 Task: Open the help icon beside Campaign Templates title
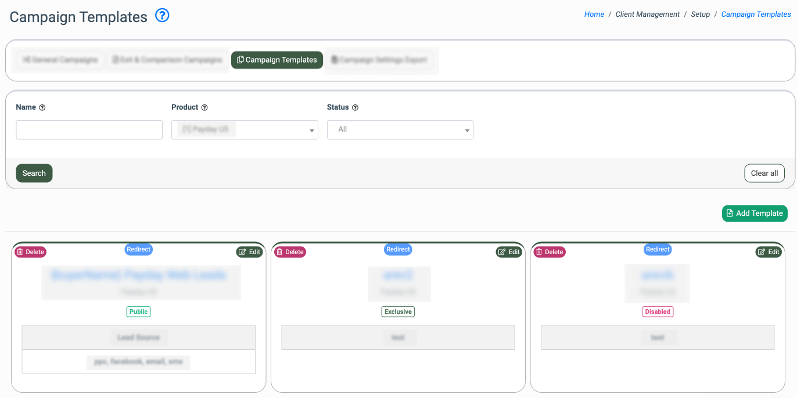tap(162, 16)
